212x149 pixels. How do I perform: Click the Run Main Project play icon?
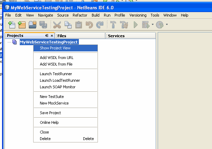[x=136, y=25]
